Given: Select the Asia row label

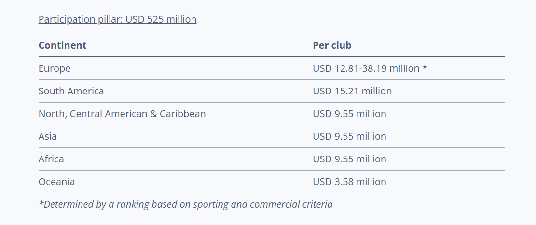Looking at the screenshot, I should click(48, 136).
